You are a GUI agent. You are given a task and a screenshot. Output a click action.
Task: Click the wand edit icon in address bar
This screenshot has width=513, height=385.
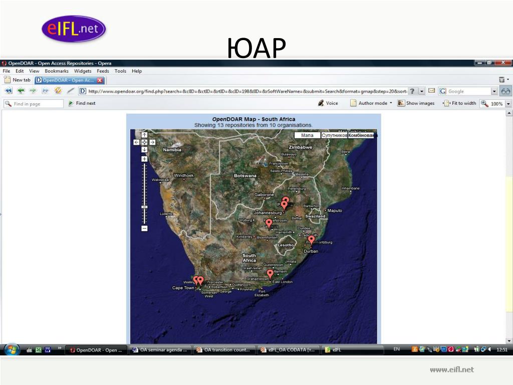[x=70, y=91]
